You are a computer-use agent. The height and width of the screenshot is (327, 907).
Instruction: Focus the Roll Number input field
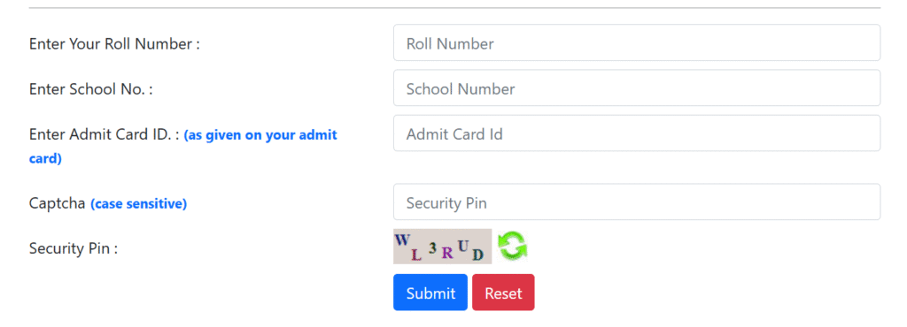point(637,42)
